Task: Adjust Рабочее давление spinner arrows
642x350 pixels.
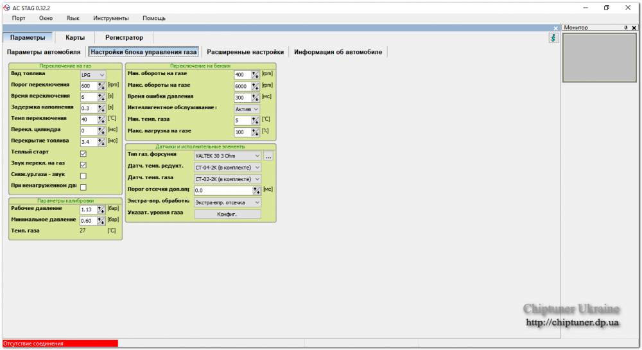Action: pos(101,209)
